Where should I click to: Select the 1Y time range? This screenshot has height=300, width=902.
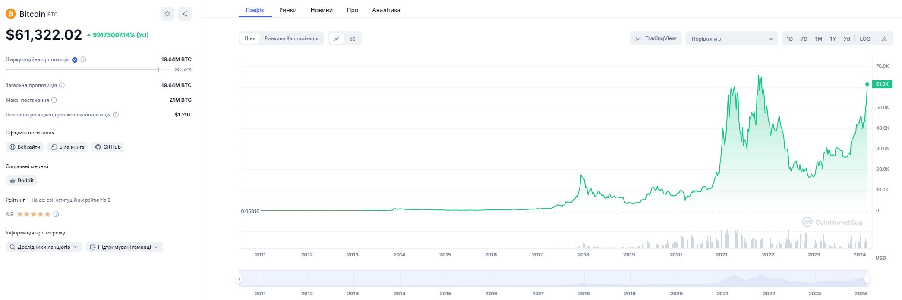pos(833,39)
